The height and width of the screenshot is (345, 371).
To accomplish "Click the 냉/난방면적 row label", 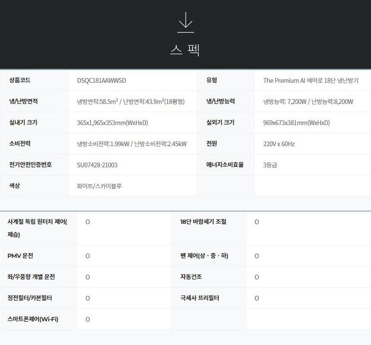I will click(23, 101).
